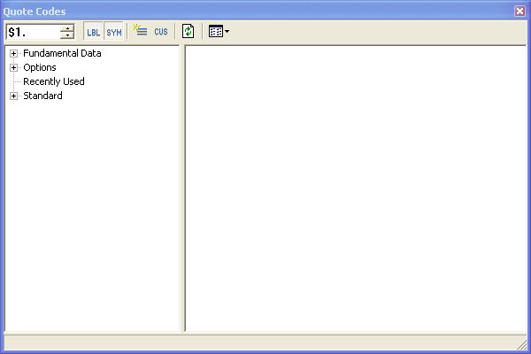Expand the Standard tree node

point(13,96)
